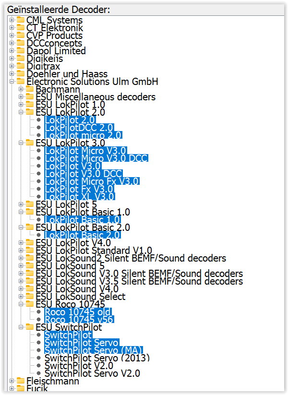This screenshot has width=288, height=395.
Task: Expand the ESU LokPilot V4.0 node
Action: point(21,242)
